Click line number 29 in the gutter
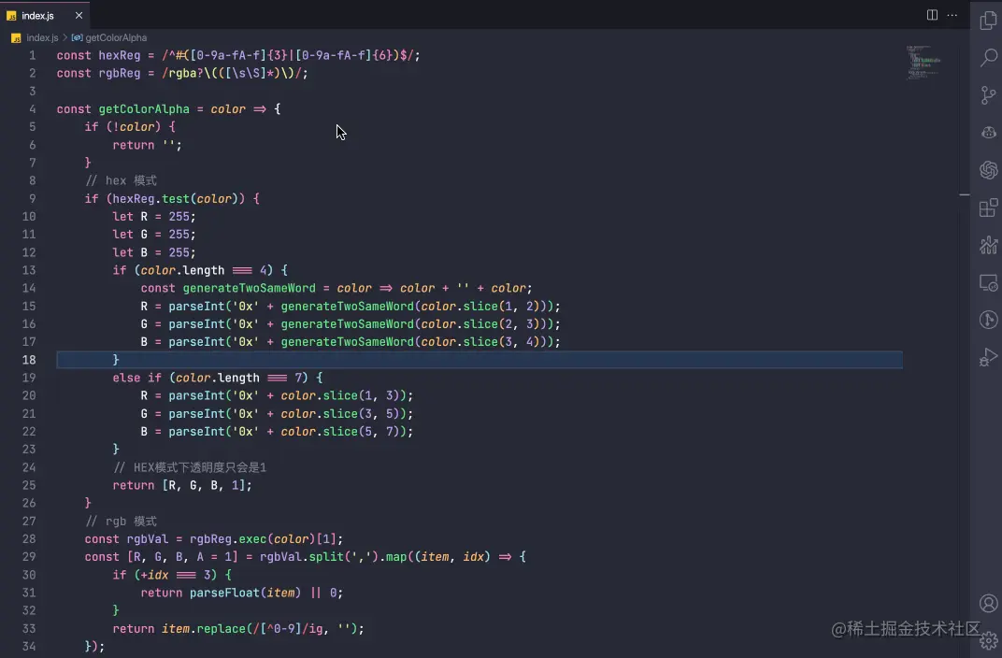This screenshot has width=1002, height=658. click(x=29, y=557)
